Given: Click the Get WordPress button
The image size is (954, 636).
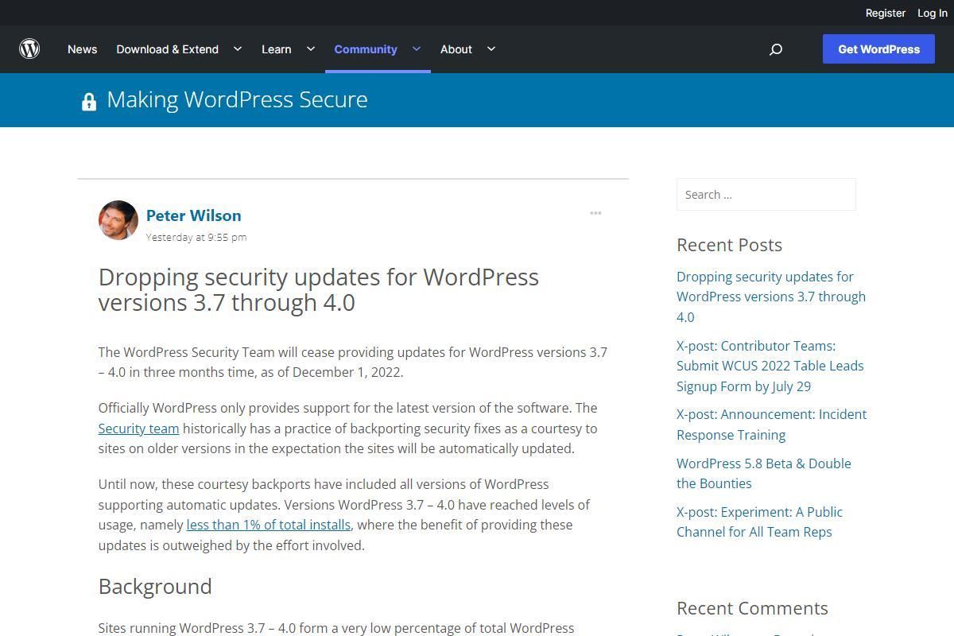Looking at the screenshot, I should 878,49.
